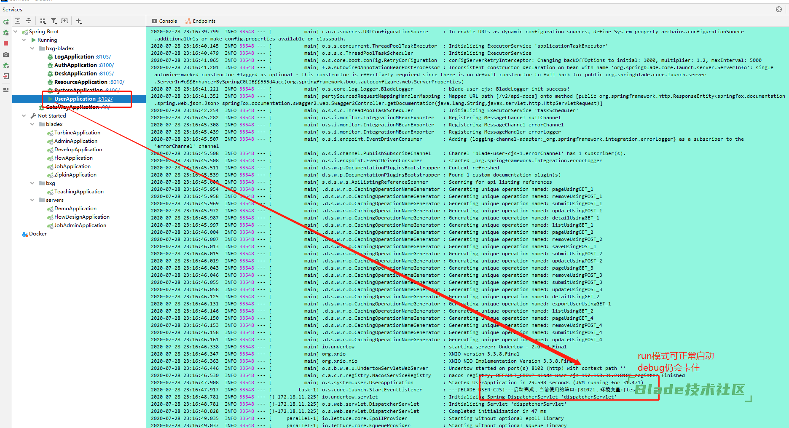Select the Console tab
The width and height of the screenshot is (789, 428).
pos(164,21)
